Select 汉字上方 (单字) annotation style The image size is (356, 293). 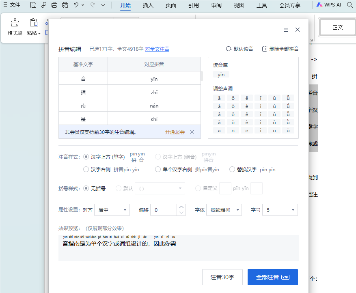point(86,157)
